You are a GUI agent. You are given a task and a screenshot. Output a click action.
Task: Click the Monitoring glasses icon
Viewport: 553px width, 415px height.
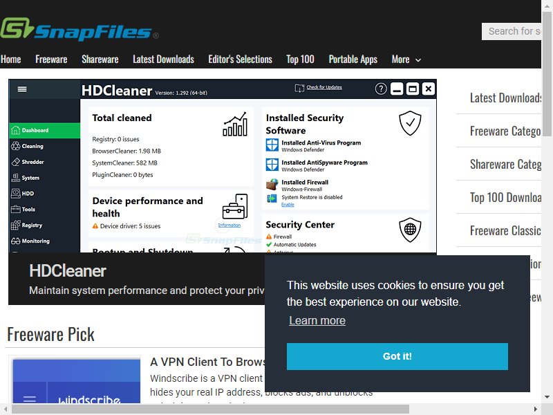point(15,241)
